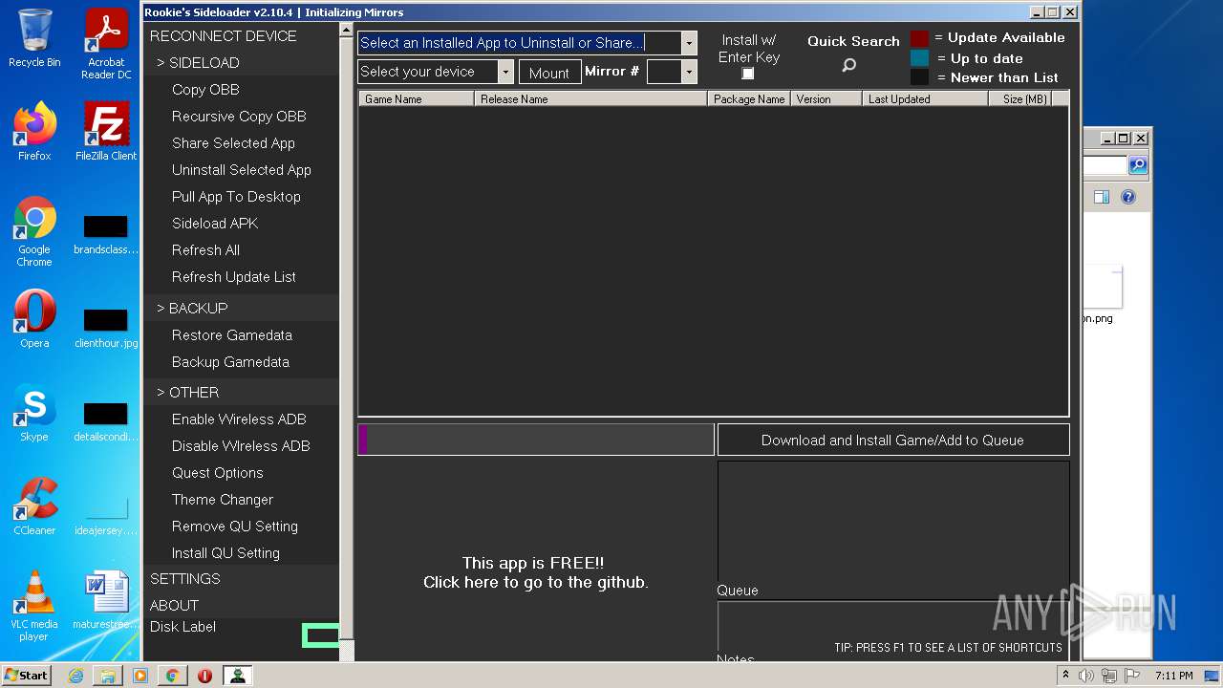
Task: Click search button in background Explorer window
Action: (1138, 165)
